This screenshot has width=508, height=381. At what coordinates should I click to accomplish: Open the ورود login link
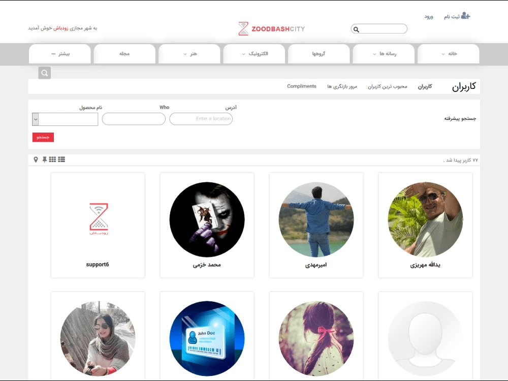point(429,17)
